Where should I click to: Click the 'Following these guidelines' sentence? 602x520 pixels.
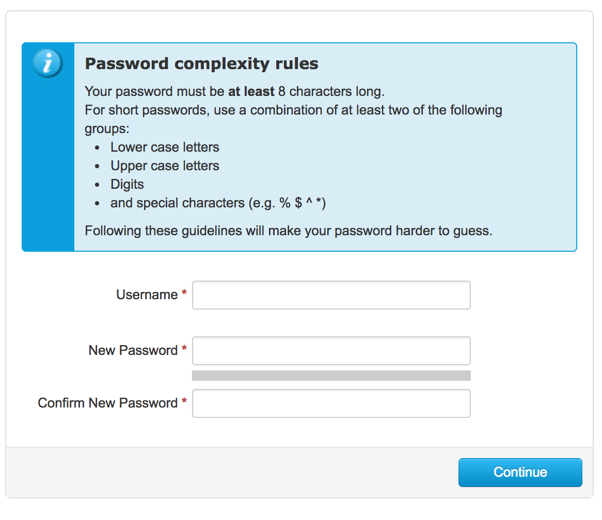[288, 231]
